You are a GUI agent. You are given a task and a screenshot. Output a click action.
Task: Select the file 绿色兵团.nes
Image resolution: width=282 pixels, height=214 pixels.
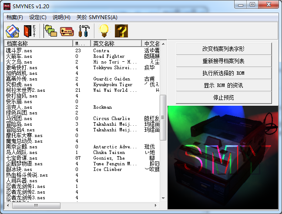click(22, 113)
